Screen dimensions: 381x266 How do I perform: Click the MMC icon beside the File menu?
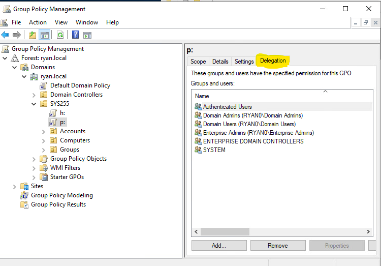coord(4,22)
